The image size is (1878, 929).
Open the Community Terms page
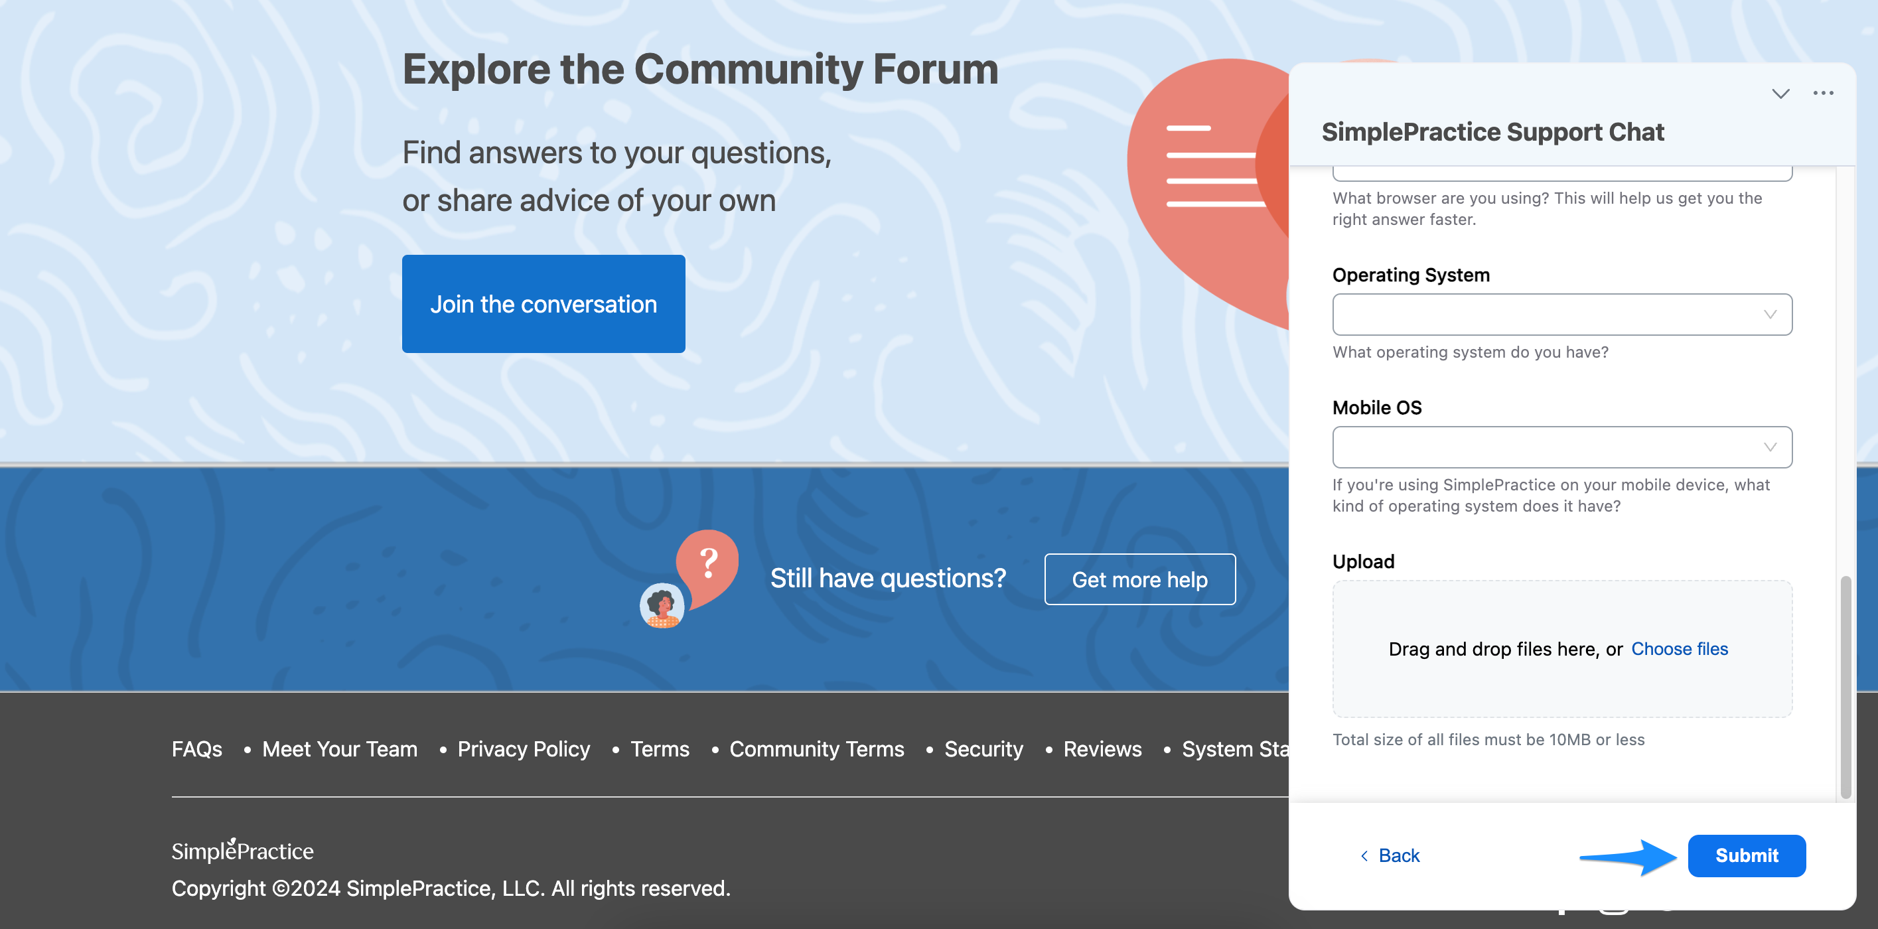click(816, 748)
